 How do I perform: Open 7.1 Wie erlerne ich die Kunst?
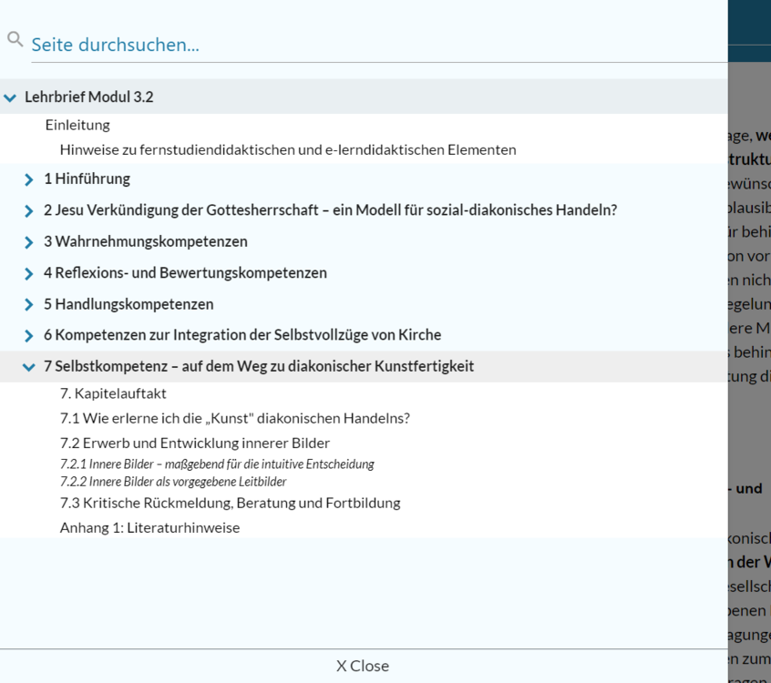(x=234, y=419)
